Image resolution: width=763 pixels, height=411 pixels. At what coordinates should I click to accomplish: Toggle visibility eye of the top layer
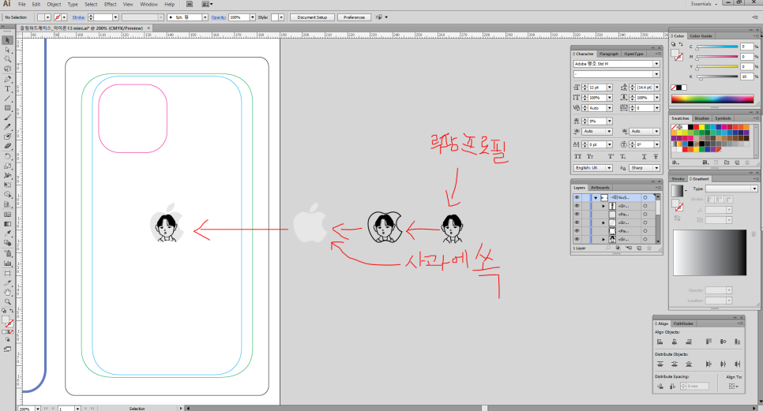(577, 198)
